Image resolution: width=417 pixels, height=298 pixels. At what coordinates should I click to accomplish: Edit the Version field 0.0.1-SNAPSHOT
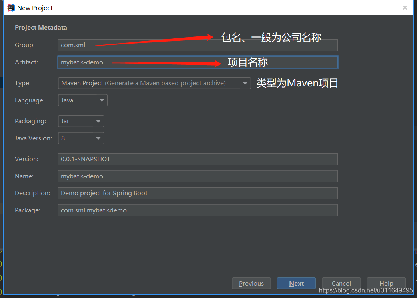point(198,159)
